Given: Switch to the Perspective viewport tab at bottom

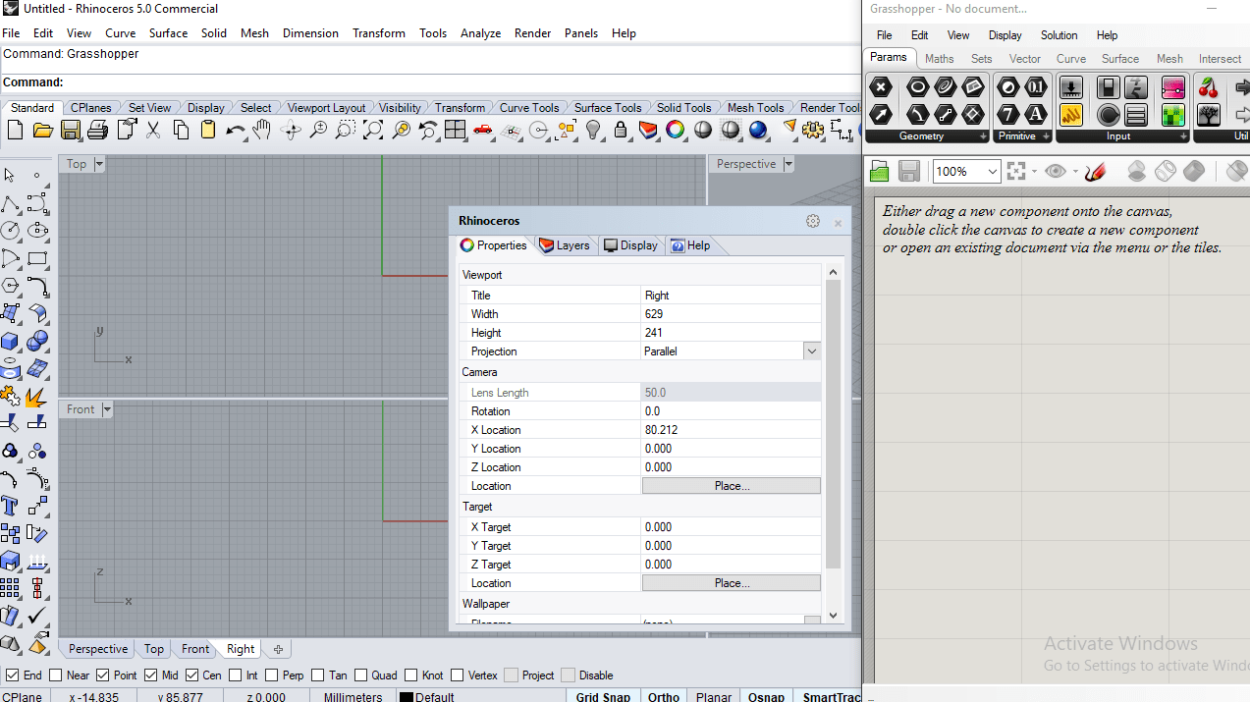Looking at the screenshot, I should tap(97, 649).
